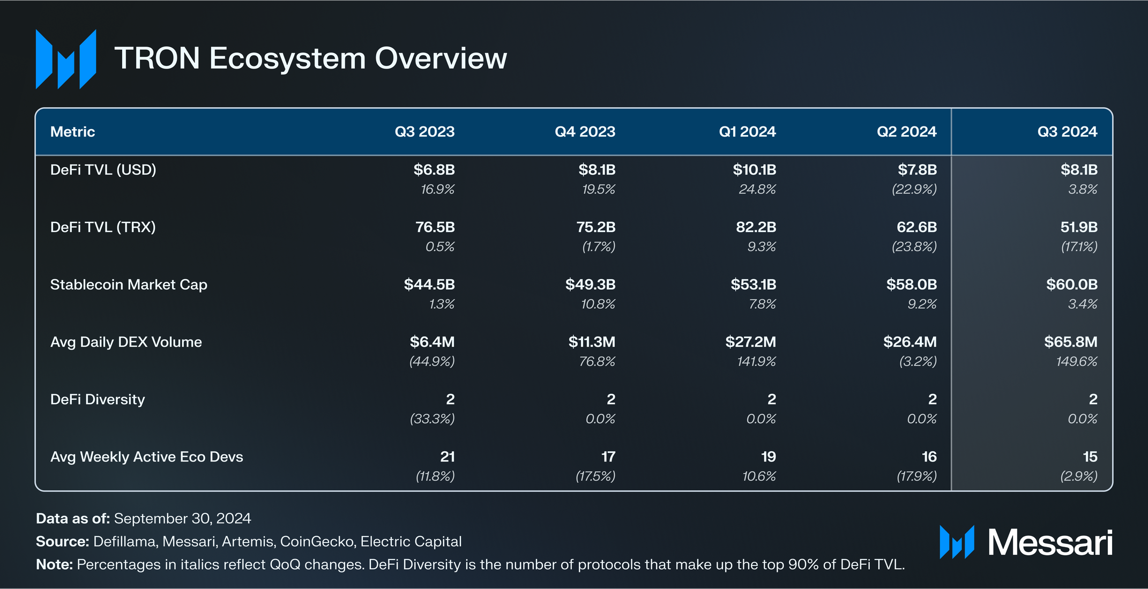This screenshot has height=589, width=1148.
Task: Select the Avg Daily DEX Volume label
Action: 126,342
